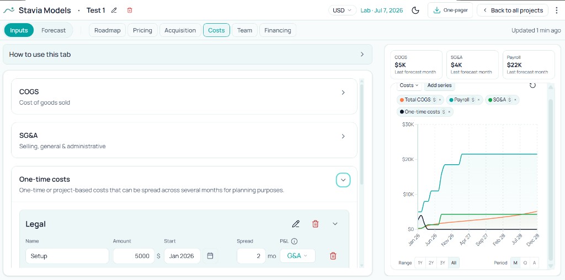
Task: Remove the SG&A series chip
Action: tap(515, 100)
